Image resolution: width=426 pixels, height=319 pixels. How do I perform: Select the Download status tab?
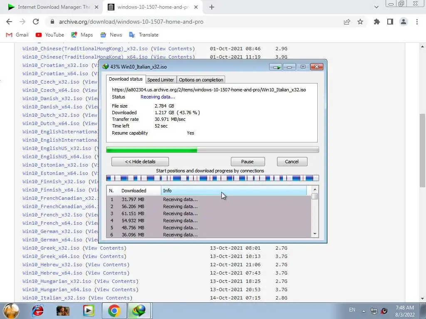click(x=126, y=79)
